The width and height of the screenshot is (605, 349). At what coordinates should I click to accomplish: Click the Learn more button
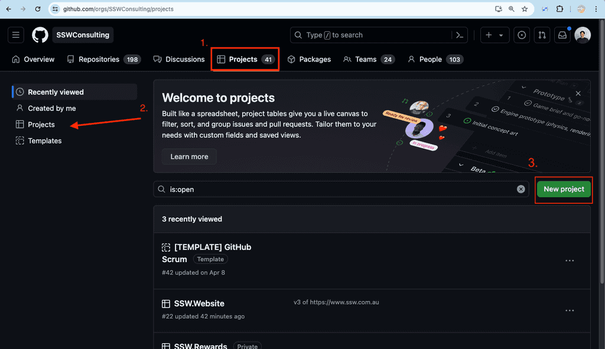click(188, 156)
